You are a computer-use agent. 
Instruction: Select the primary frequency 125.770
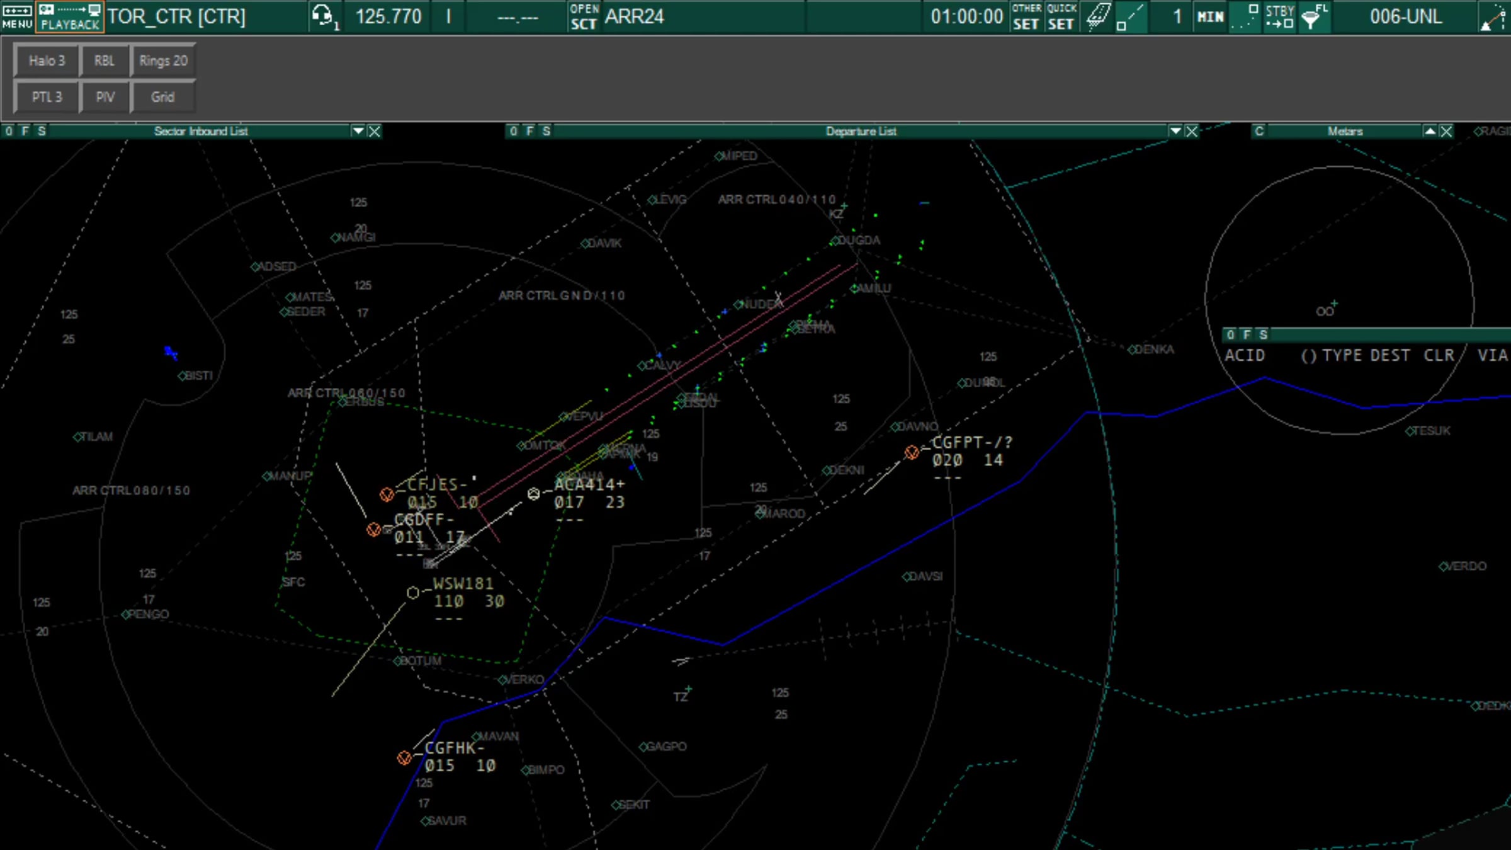388,16
